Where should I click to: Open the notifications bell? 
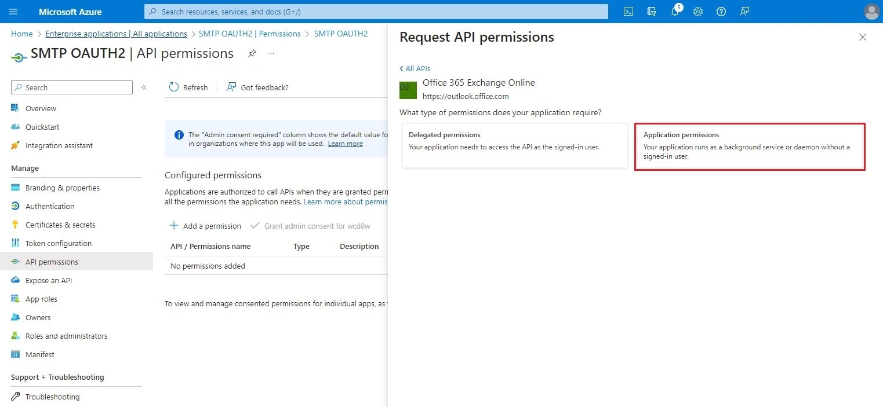(x=675, y=12)
